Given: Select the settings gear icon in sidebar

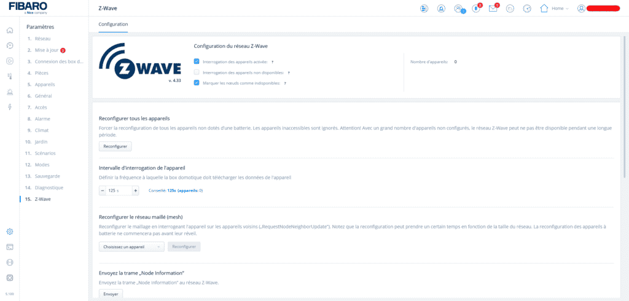Looking at the screenshot, I should 10,232.
